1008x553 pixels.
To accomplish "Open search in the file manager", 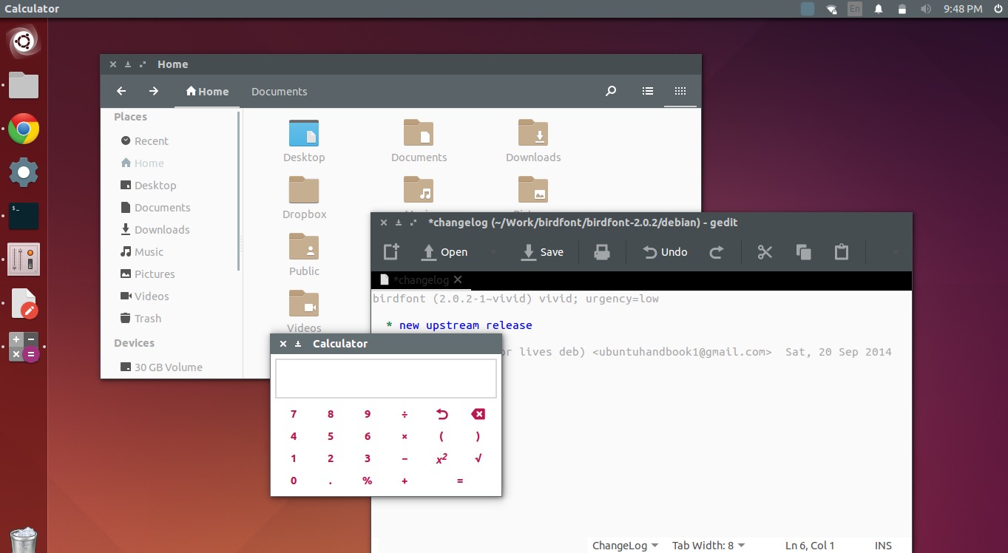I will click(x=610, y=90).
